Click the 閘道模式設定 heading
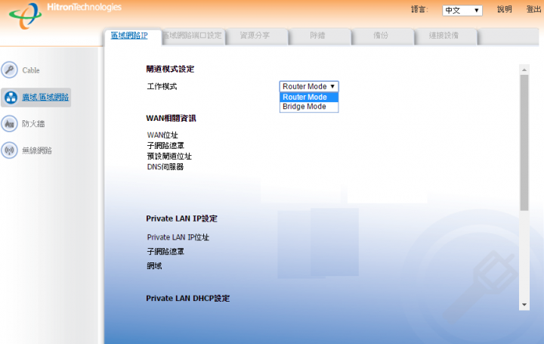The image size is (544, 344). pyautogui.click(x=170, y=69)
